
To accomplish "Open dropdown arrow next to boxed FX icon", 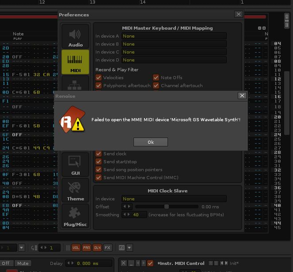I will pyautogui.click(x=129, y=248).
